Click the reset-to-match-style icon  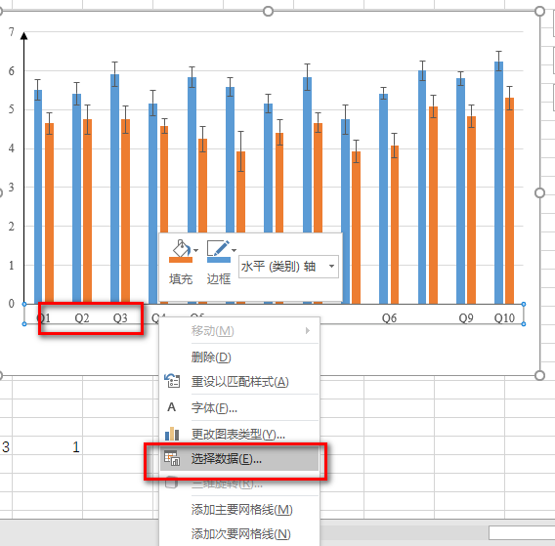tap(172, 381)
